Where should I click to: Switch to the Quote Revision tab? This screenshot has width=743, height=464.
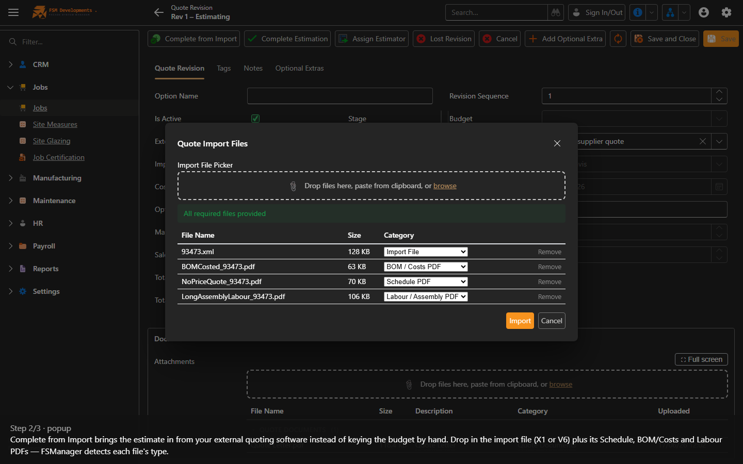point(180,68)
